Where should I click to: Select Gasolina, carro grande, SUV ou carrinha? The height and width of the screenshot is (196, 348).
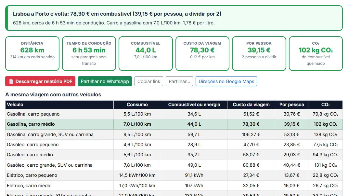click(x=174, y=134)
